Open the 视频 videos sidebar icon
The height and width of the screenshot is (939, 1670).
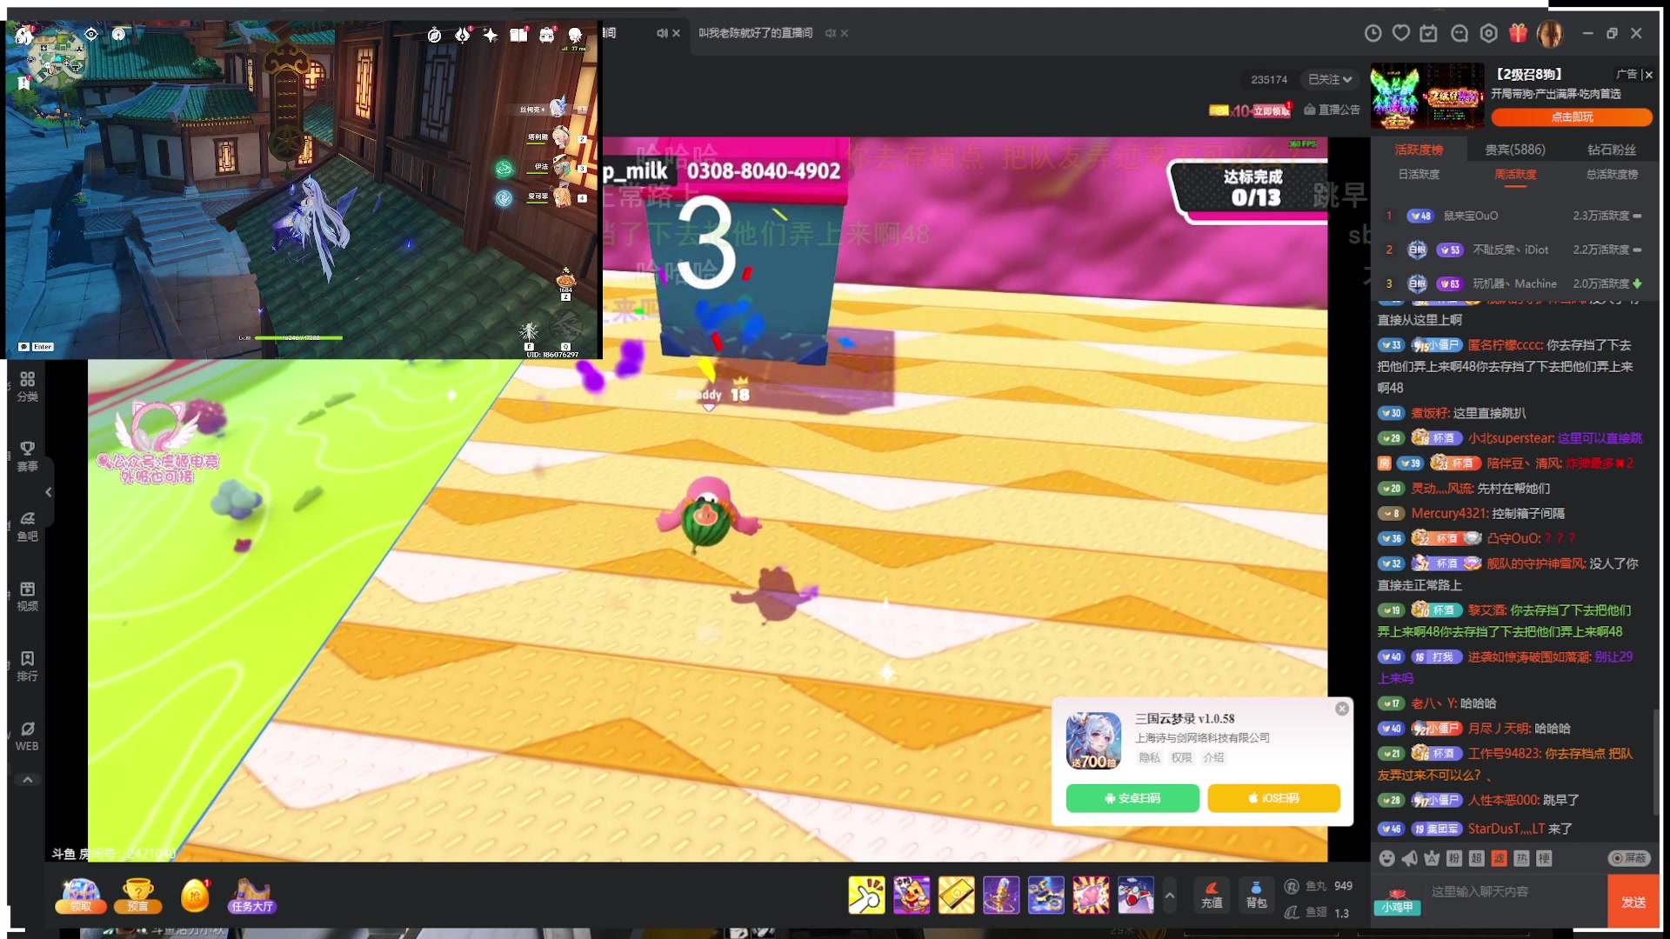[x=27, y=596]
